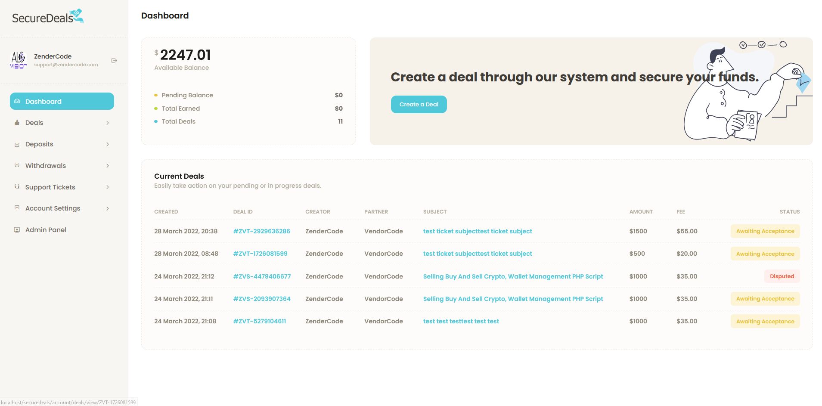Click the Account Settings icon in sidebar
Image resolution: width=822 pixels, height=406 pixels.
point(17,208)
